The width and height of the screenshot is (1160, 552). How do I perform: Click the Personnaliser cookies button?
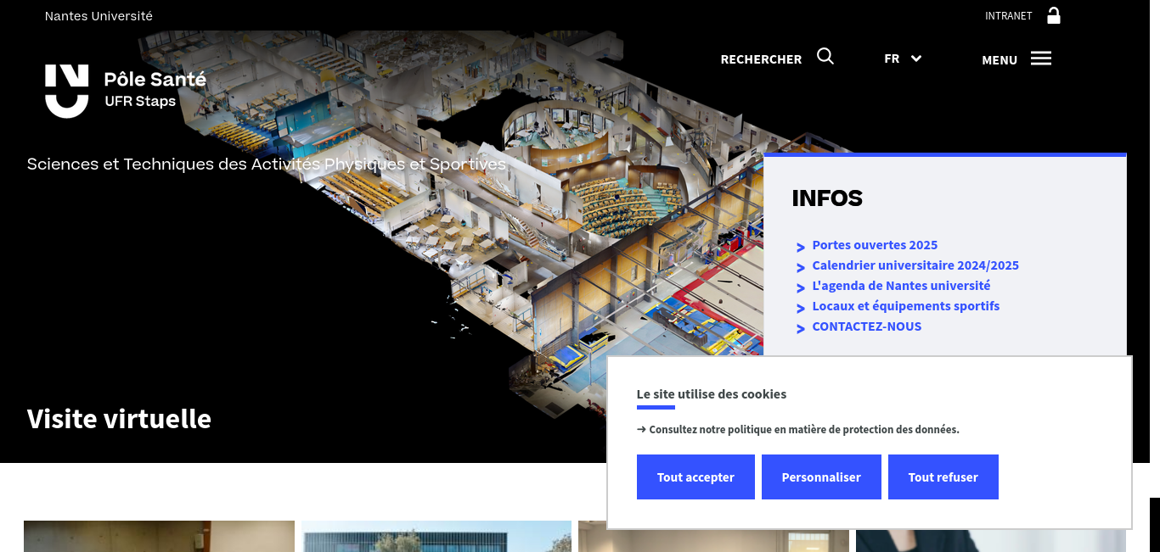(x=821, y=477)
